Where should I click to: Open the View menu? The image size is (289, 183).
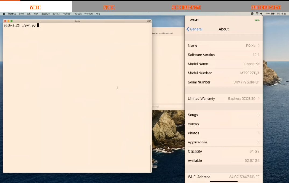click(x=36, y=14)
